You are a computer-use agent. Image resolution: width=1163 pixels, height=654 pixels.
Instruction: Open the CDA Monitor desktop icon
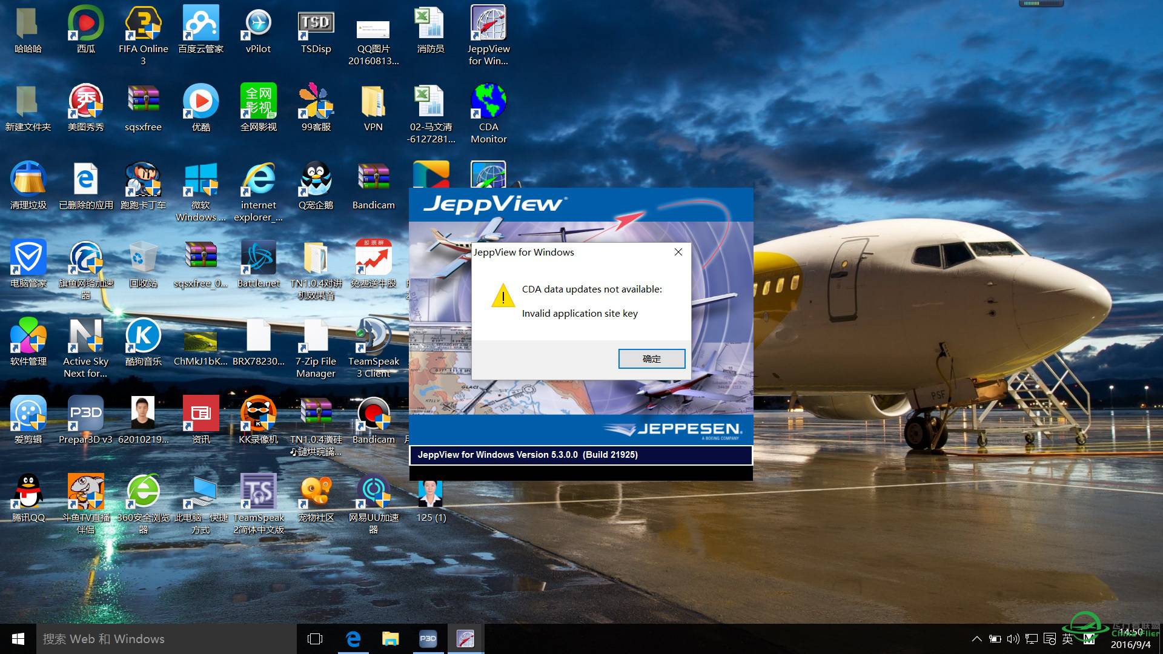488,113
